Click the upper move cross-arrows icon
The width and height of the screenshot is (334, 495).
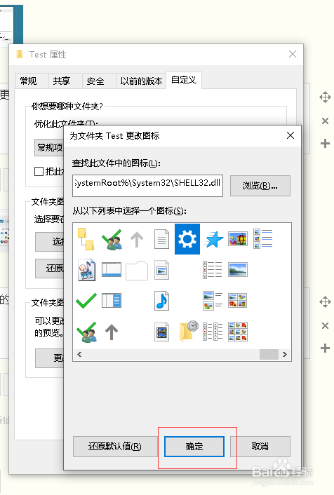325,97
